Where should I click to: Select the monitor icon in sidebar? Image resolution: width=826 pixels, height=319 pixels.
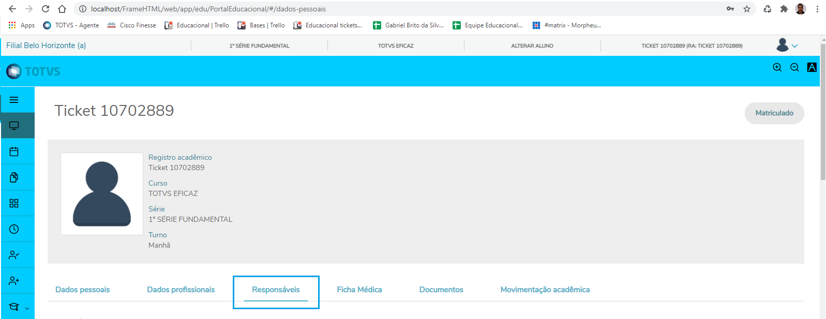coord(14,126)
